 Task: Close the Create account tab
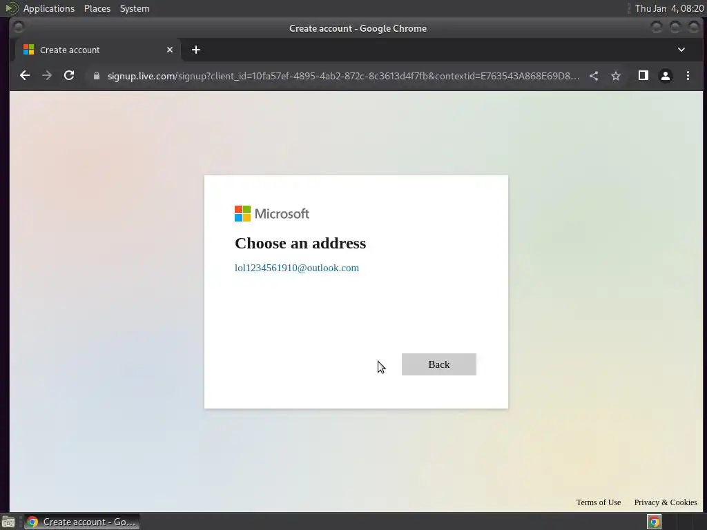coord(170,50)
